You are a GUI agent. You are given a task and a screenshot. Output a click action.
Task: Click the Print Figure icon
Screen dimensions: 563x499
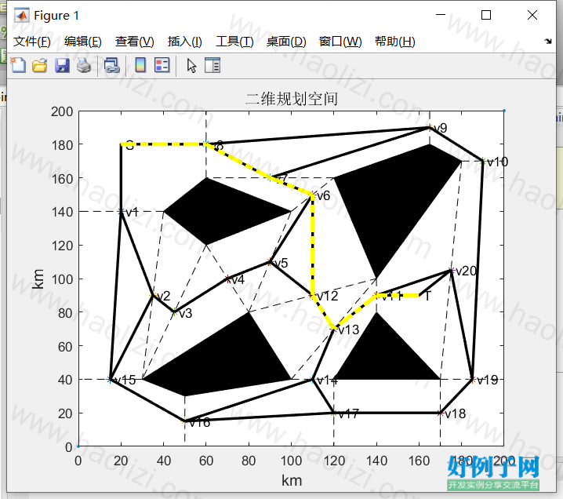tap(84, 66)
